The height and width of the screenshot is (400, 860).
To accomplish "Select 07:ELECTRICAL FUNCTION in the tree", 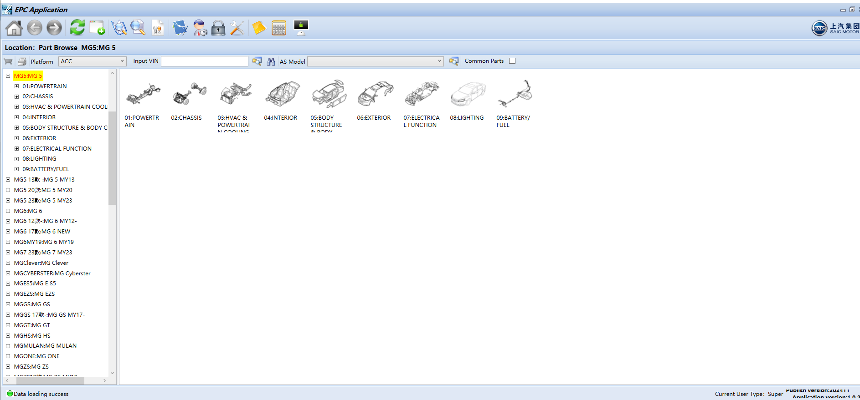I will click(x=57, y=149).
